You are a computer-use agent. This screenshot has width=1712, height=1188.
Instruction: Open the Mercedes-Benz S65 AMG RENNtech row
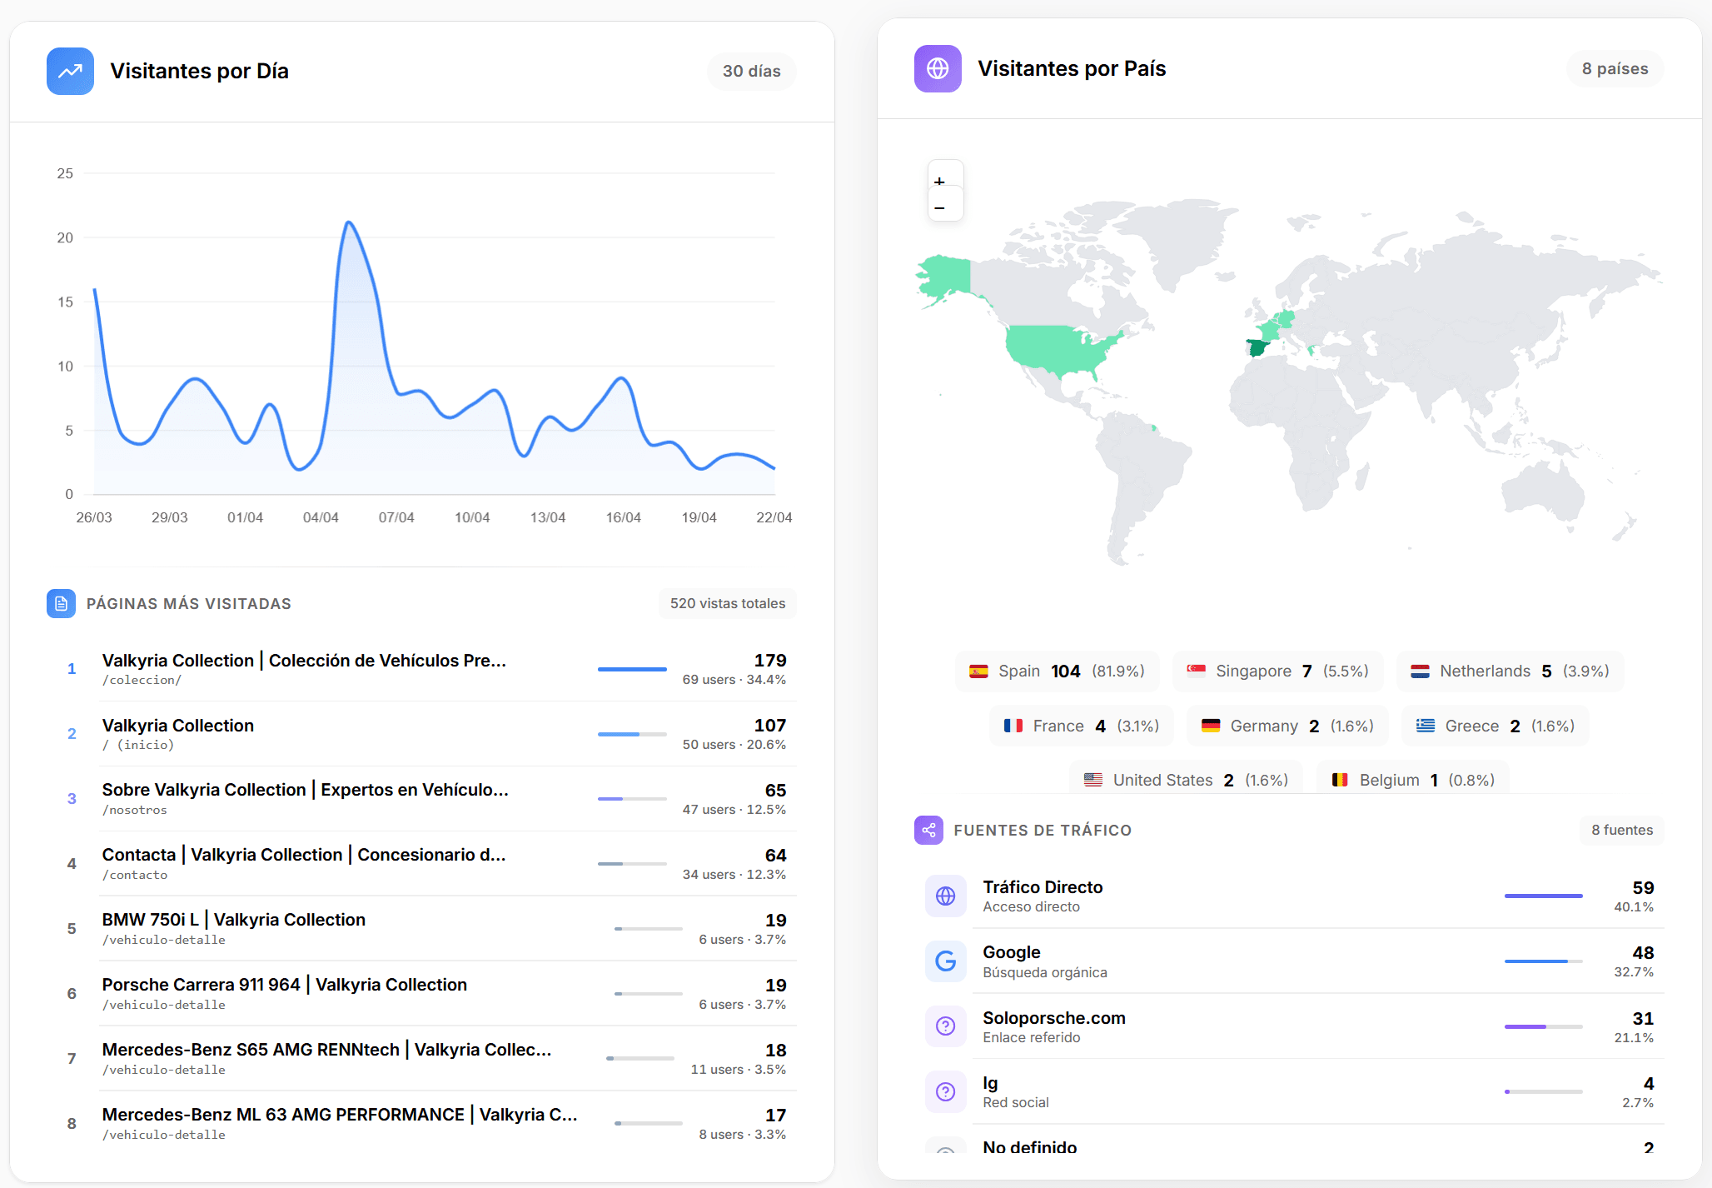point(421,1059)
